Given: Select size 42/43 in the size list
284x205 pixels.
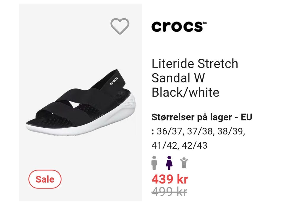Looking at the screenshot, I should pyautogui.click(x=194, y=146).
